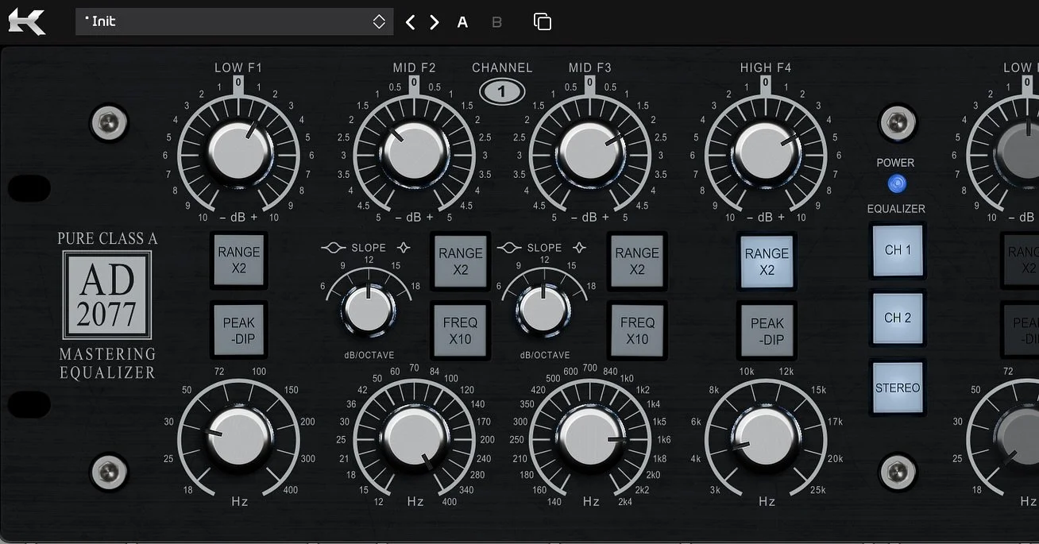
Task: Switch to the B comparison slot
Action: coord(496,21)
